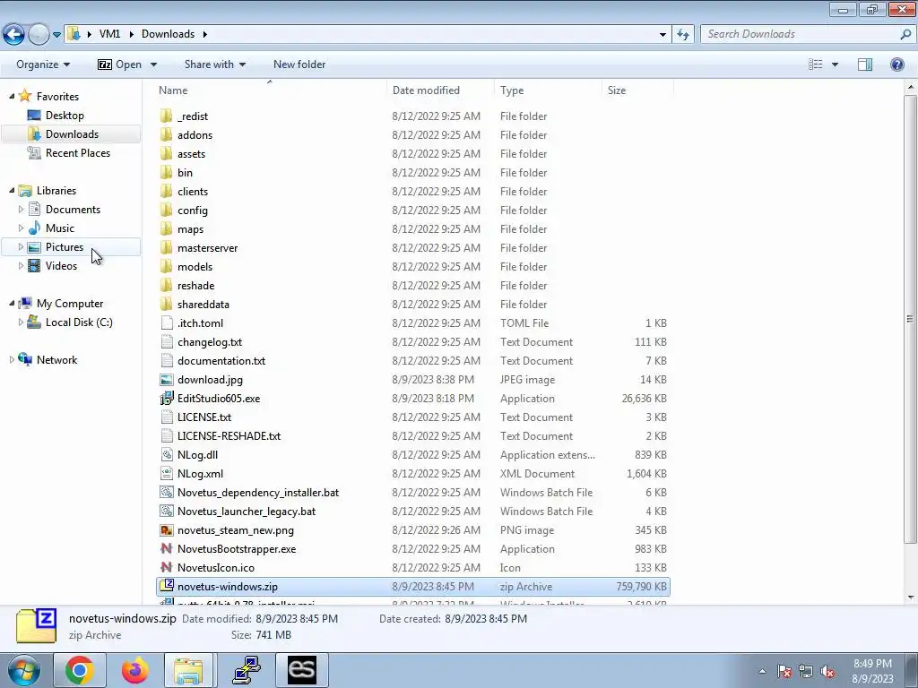Select the shareddata folder icon

(x=166, y=305)
